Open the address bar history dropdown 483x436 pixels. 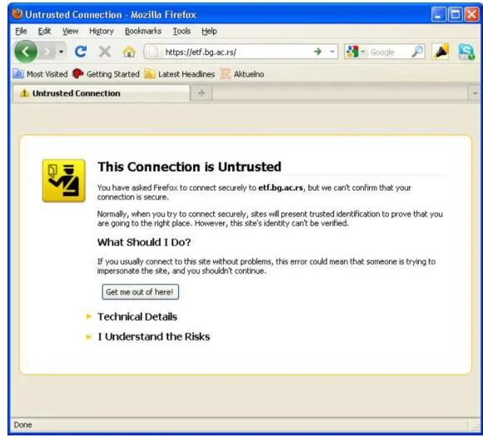(x=331, y=52)
